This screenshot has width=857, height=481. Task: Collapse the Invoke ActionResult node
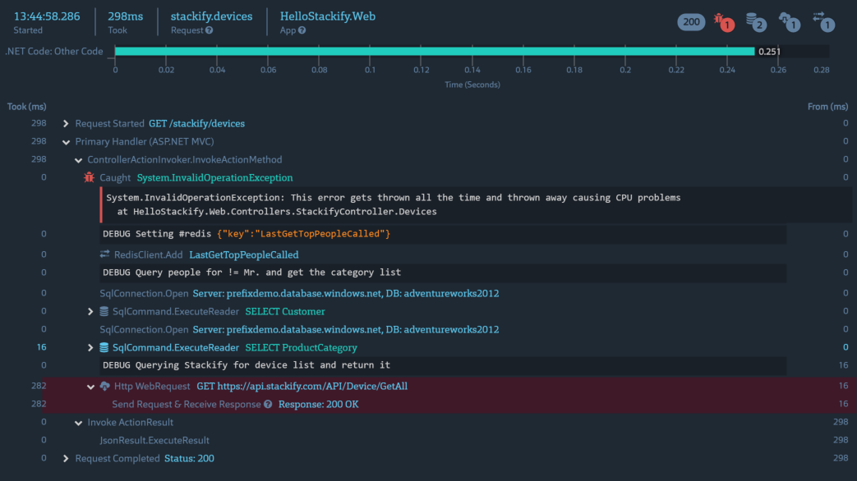click(x=78, y=423)
